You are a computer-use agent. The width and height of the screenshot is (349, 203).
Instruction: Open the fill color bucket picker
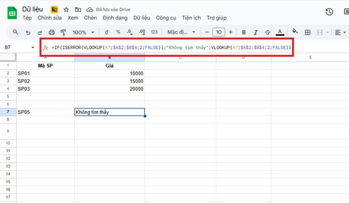[x=295, y=32]
